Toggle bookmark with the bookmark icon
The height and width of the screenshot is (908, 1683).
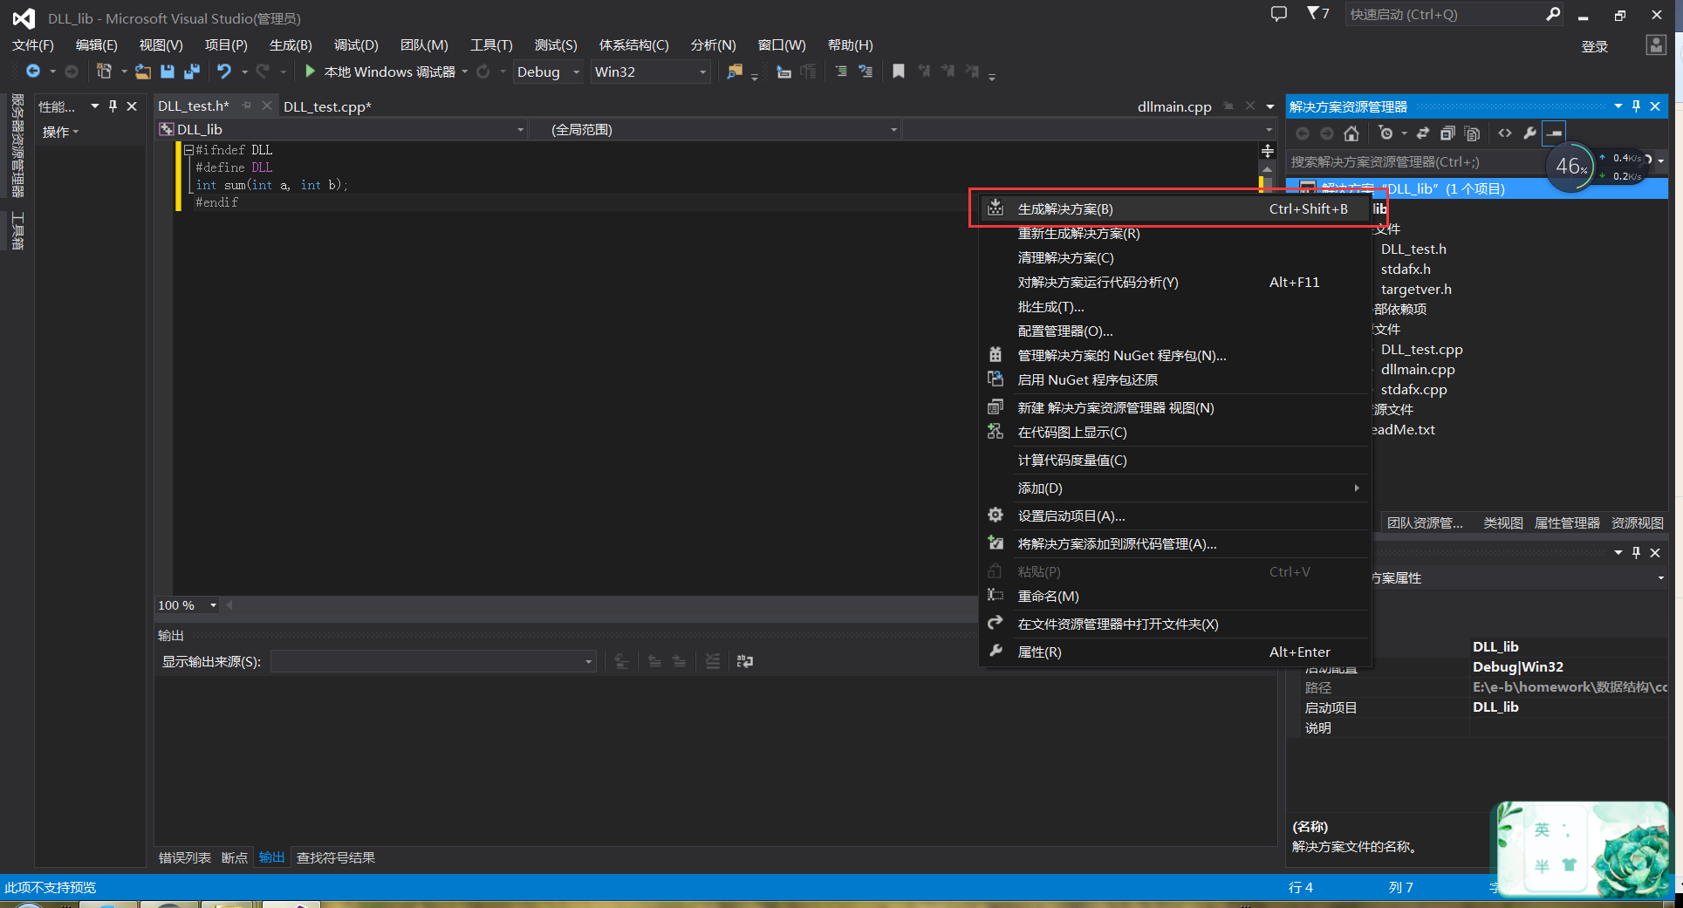coord(899,72)
